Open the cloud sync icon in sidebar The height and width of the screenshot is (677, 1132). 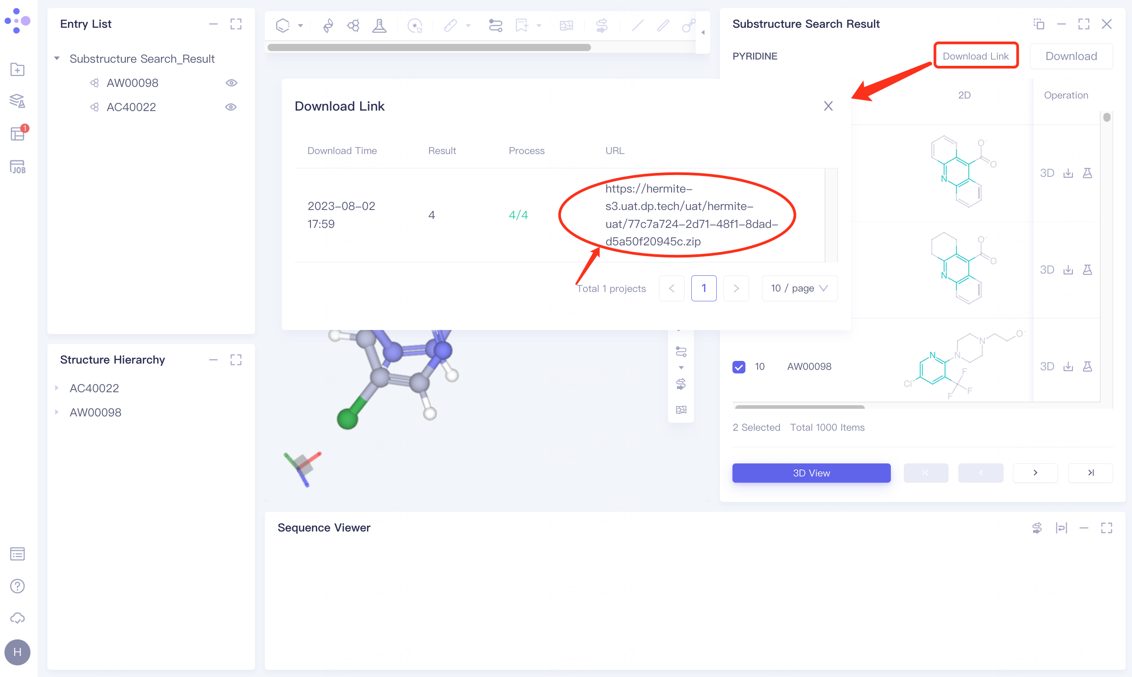coord(17,618)
